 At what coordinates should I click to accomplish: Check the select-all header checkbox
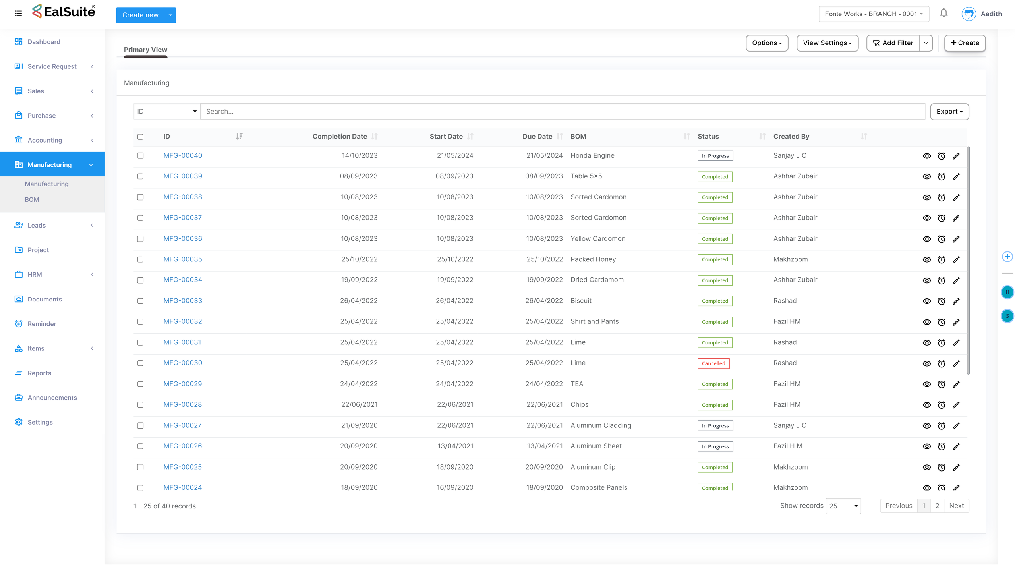[140, 137]
